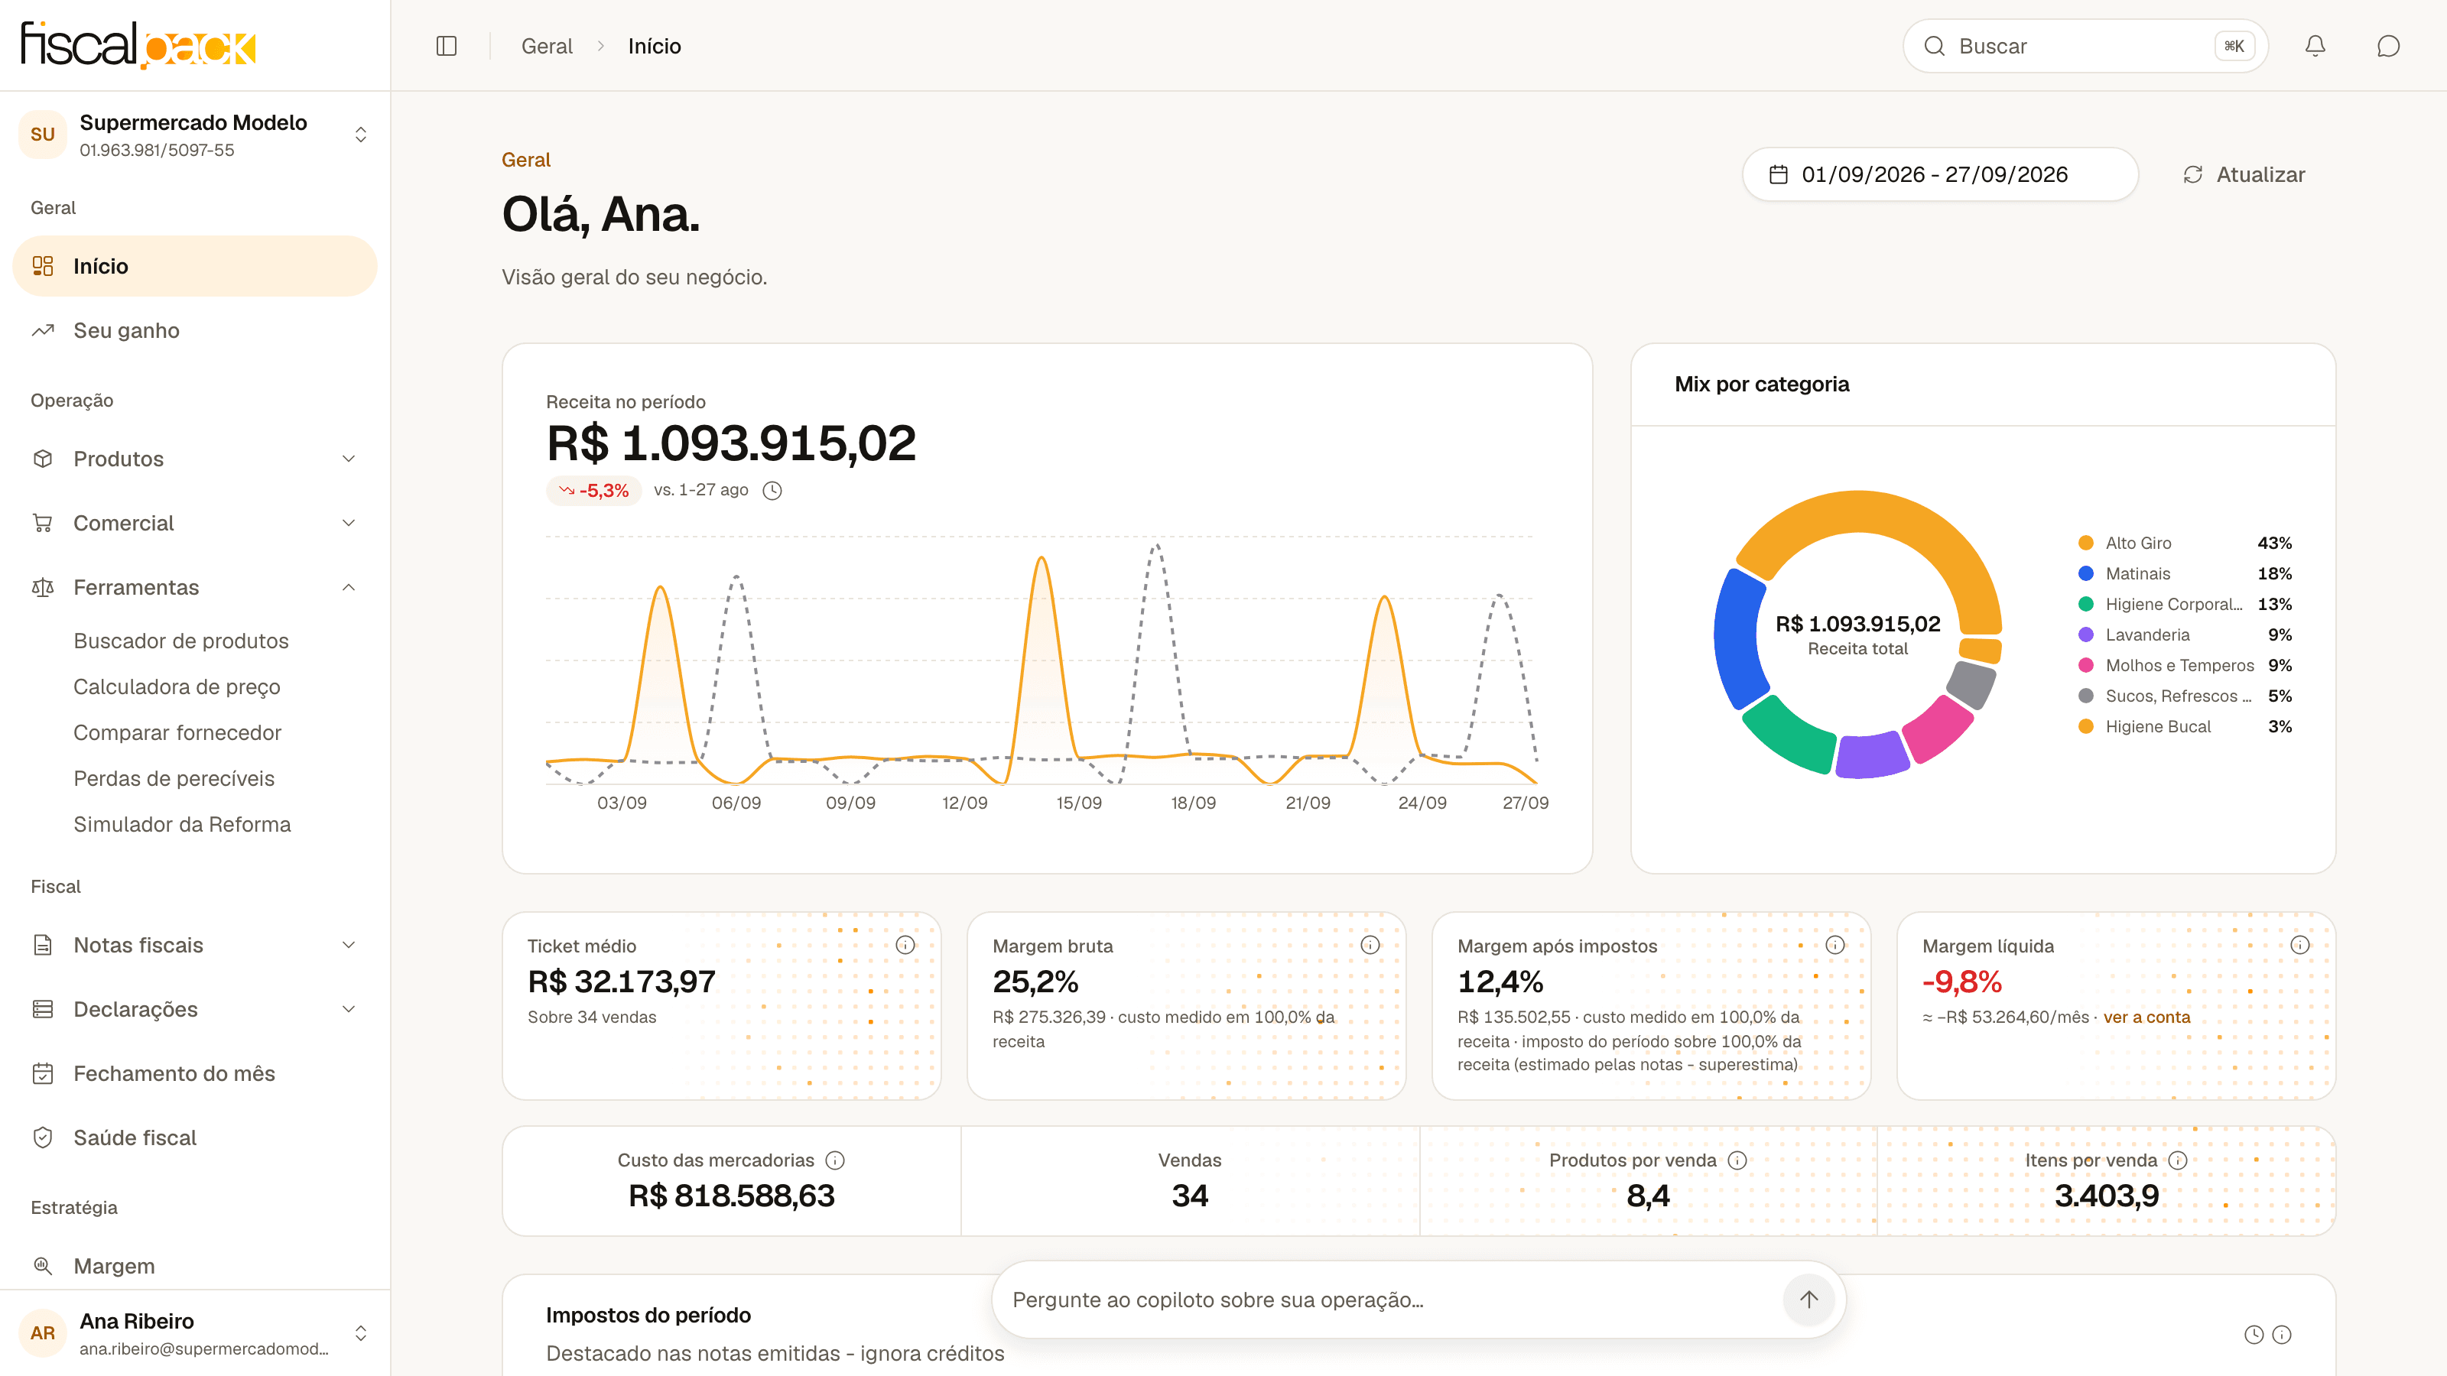Click the refresh icon beside Atualizar
The image size is (2447, 1376).
pos(2192,175)
